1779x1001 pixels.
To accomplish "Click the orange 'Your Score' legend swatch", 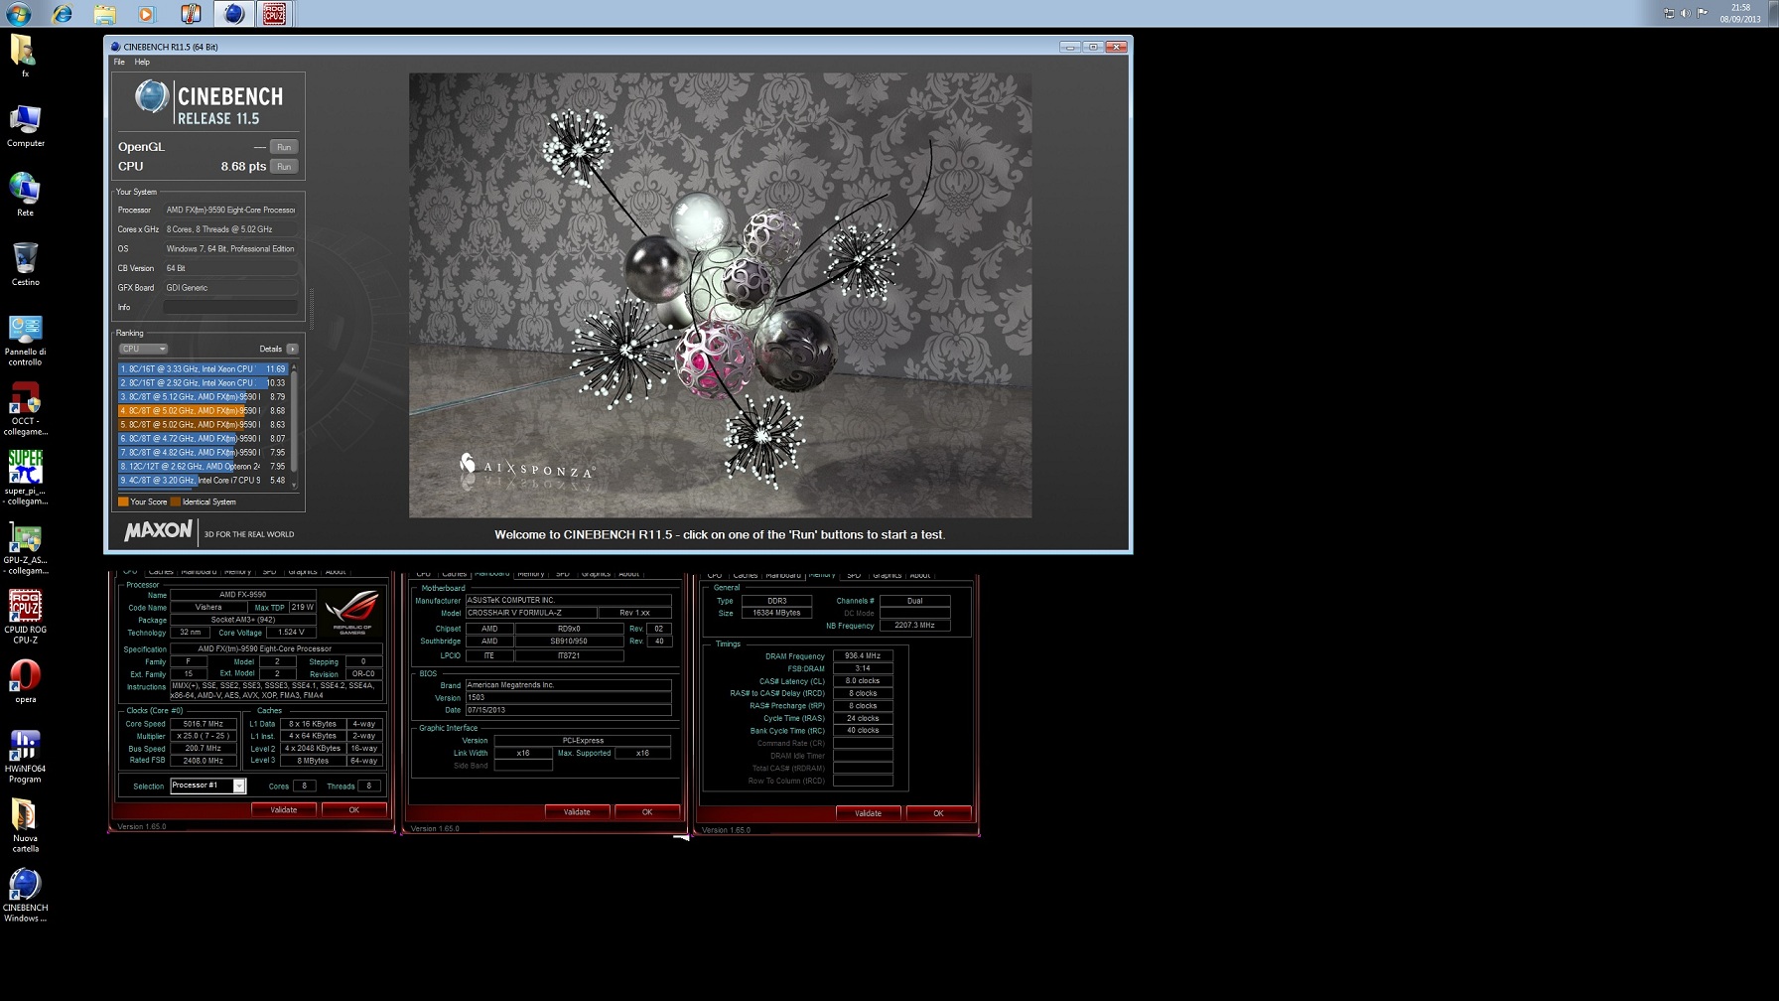I will pyautogui.click(x=123, y=501).
